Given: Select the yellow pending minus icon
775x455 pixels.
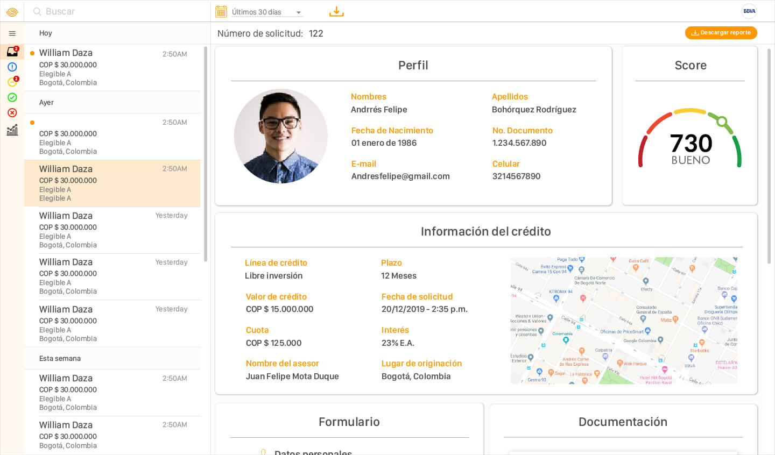Looking at the screenshot, I should (x=12, y=82).
